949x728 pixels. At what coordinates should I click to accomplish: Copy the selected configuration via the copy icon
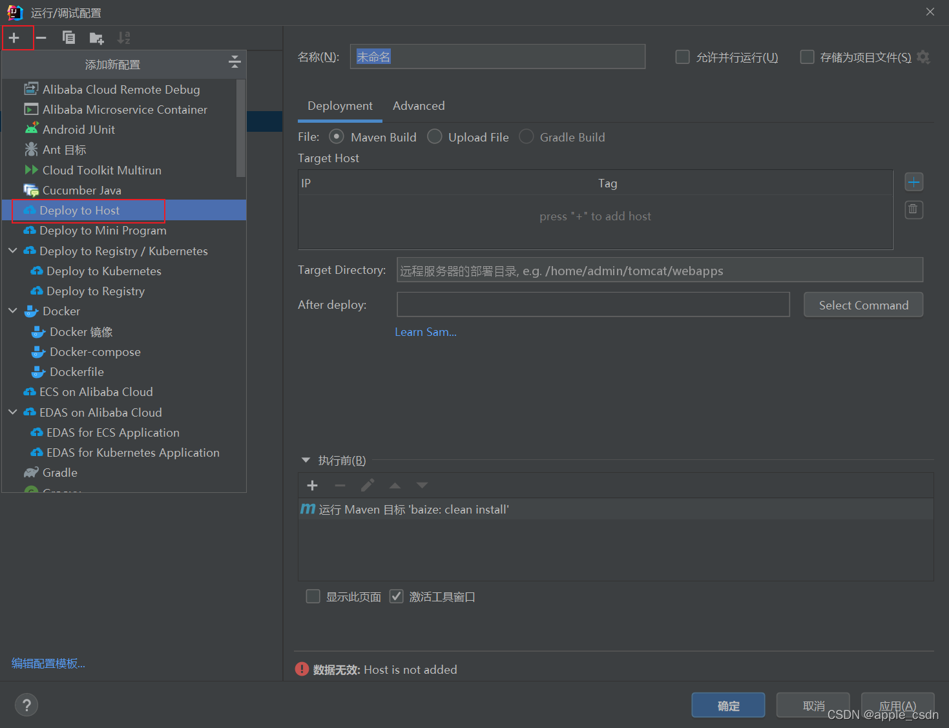68,37
